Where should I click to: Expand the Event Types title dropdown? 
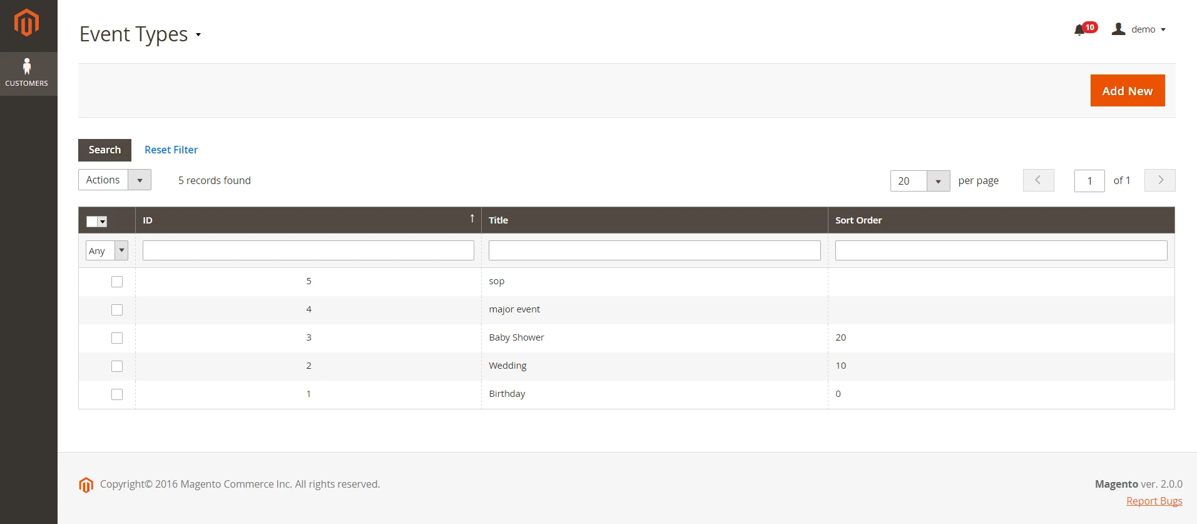tap(198, 34)
